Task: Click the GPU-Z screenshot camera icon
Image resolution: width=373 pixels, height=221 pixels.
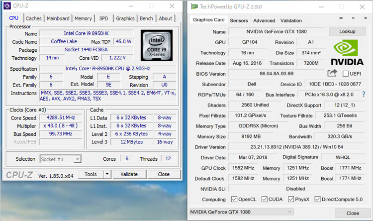Action: click(x=341, y=18)
